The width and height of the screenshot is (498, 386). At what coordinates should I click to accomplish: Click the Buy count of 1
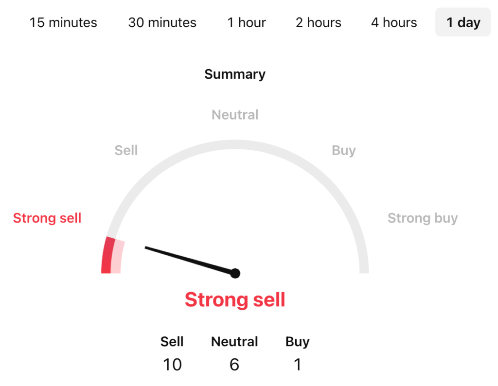[x=297, y=364]
